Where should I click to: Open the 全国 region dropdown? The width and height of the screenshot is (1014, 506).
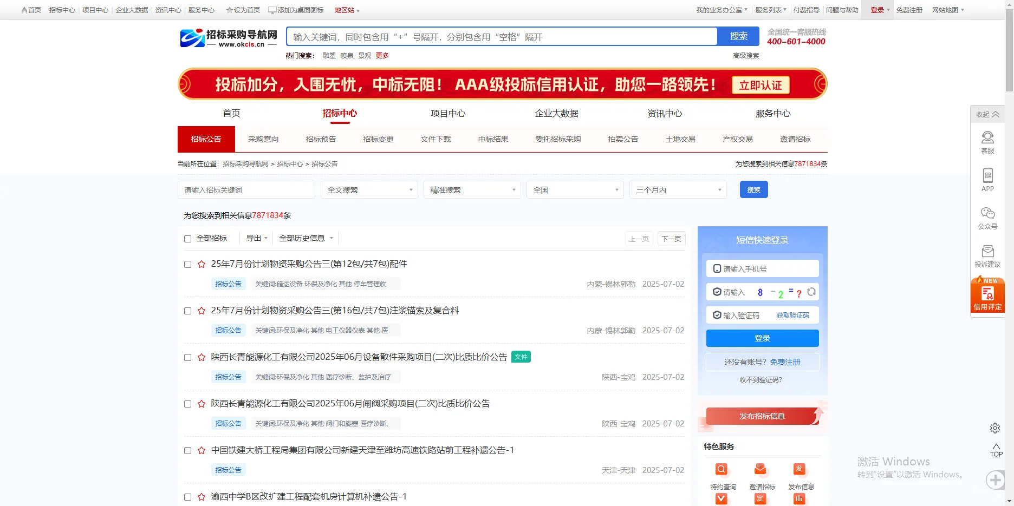pos(574,189)
